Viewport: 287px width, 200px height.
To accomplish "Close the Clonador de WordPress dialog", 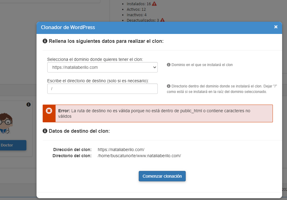I will click(x=276, y=27).
